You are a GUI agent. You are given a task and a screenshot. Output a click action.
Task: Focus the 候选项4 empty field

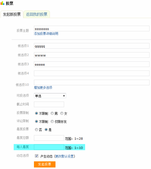(x=92, y=73)
